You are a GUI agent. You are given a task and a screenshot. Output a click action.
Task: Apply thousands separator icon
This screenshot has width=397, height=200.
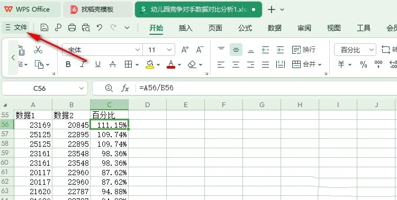pyautogui.click(x=378, y=64)
